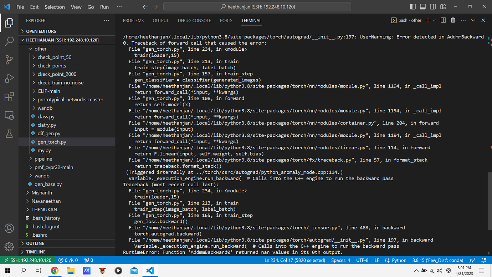This screenshot has height=277, width=492.
Task: Open the Testing flask icon
Action: coord(9,134)
